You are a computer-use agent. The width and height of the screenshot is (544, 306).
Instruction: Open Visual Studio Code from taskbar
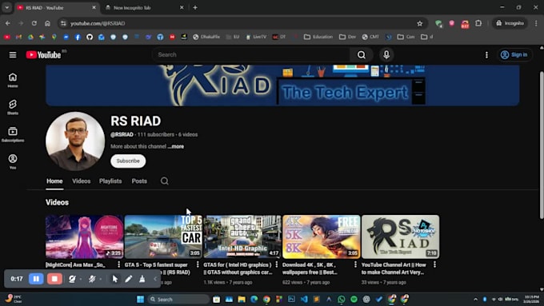pyautogui.click(x=304, y=299)
